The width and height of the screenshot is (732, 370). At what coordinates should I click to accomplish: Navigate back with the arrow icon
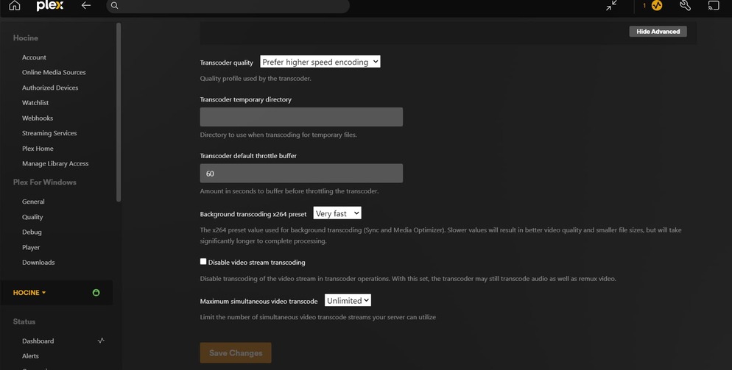tap(86, 6)
